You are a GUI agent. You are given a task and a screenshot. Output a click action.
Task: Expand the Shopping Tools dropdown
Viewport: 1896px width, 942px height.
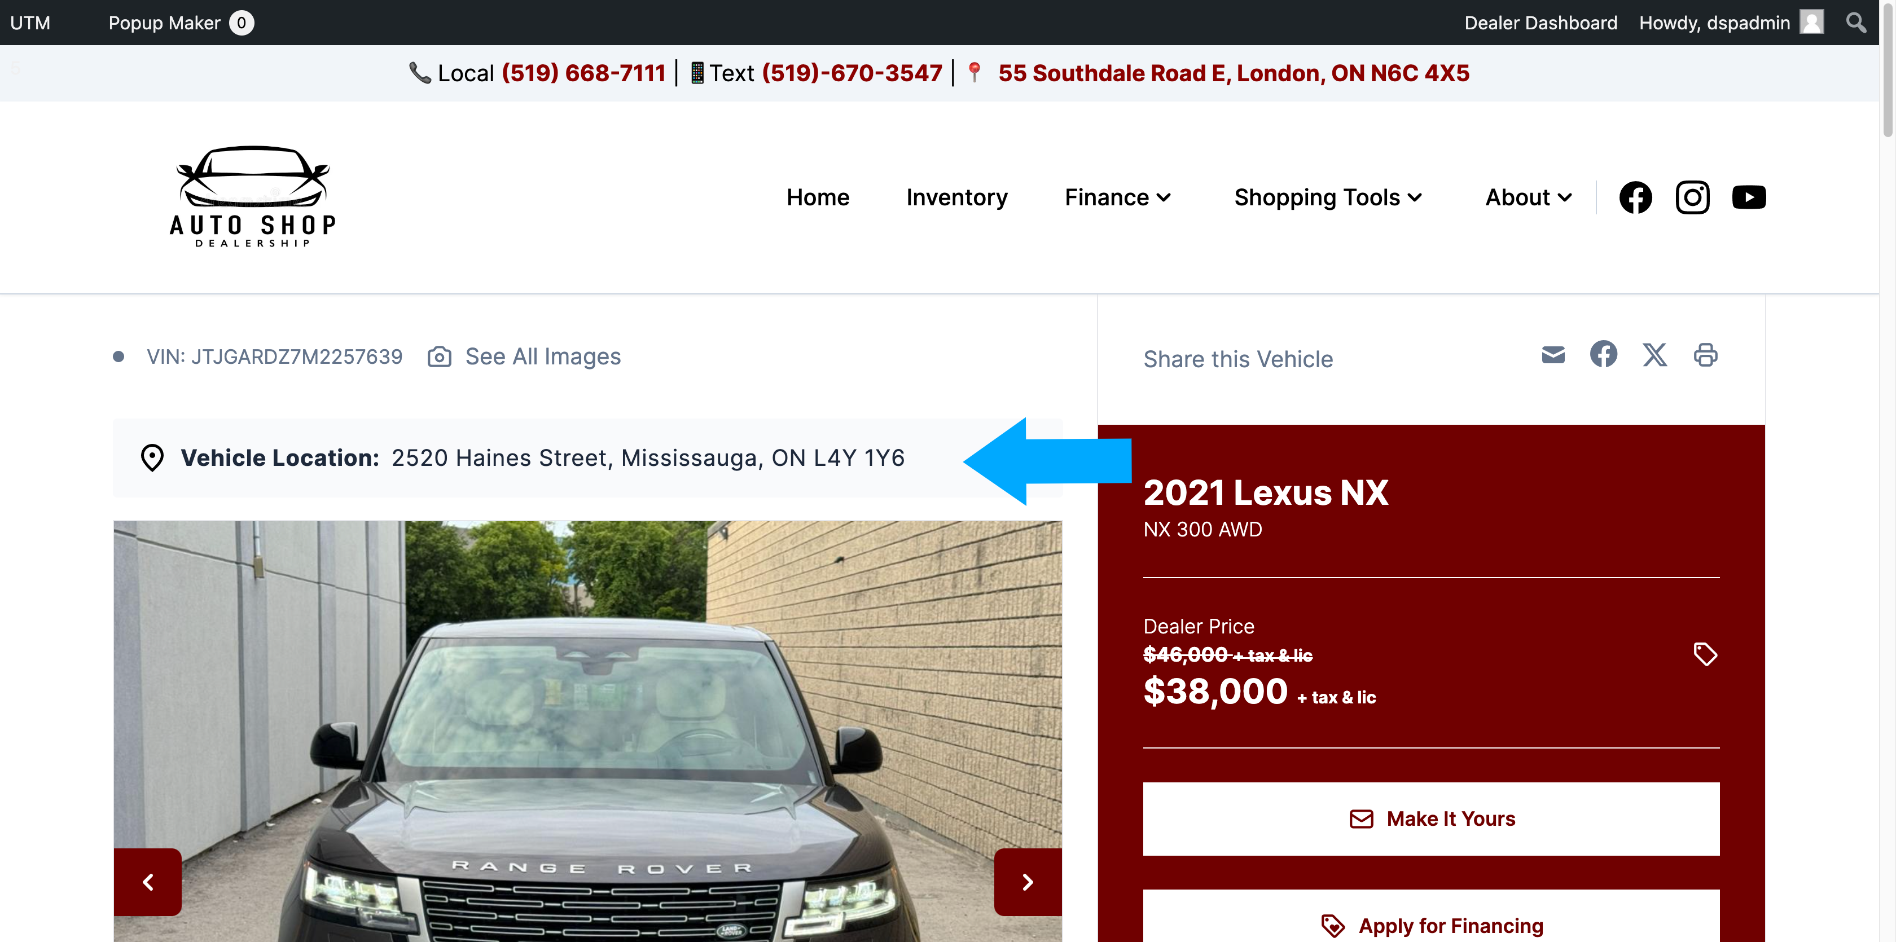pos(1328,197)
